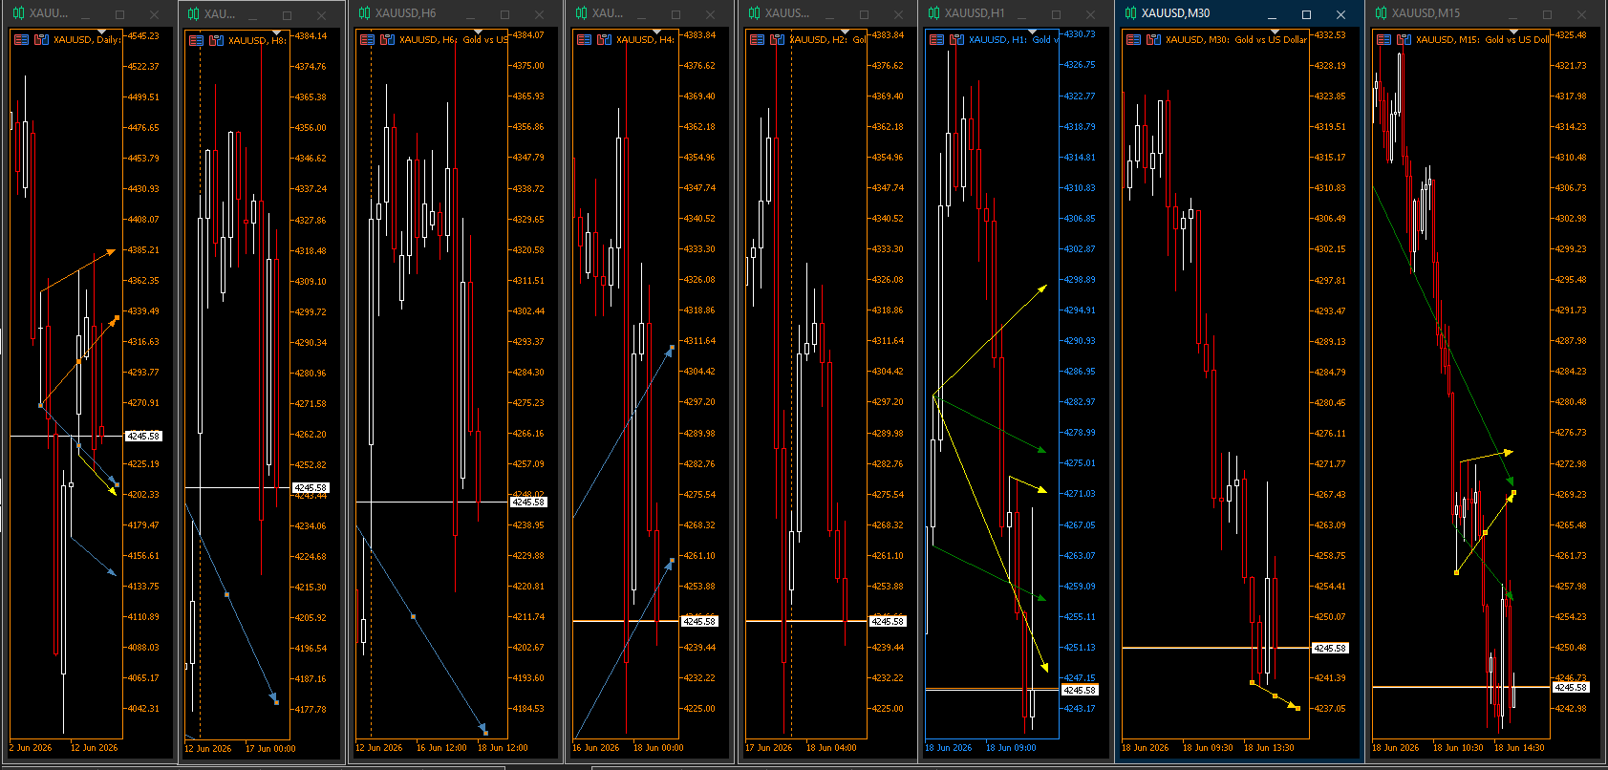Click candlestick icon in XAUUSD,M15 title bar

[x=1382, y=13]
